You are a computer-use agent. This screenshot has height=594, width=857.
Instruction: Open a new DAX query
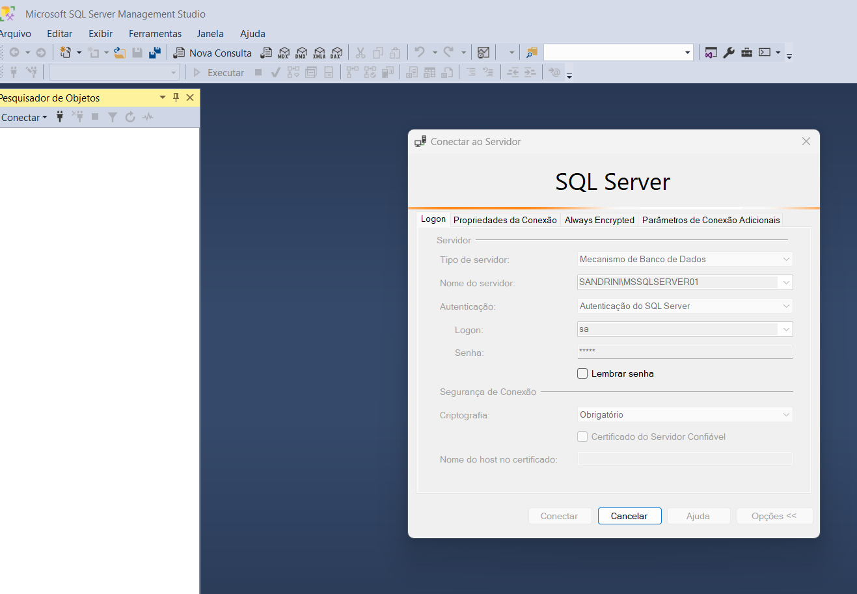coord(336,53)
